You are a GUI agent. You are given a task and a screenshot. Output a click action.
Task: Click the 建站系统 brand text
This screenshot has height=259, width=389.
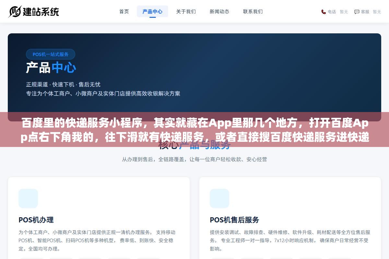[41, 12]
